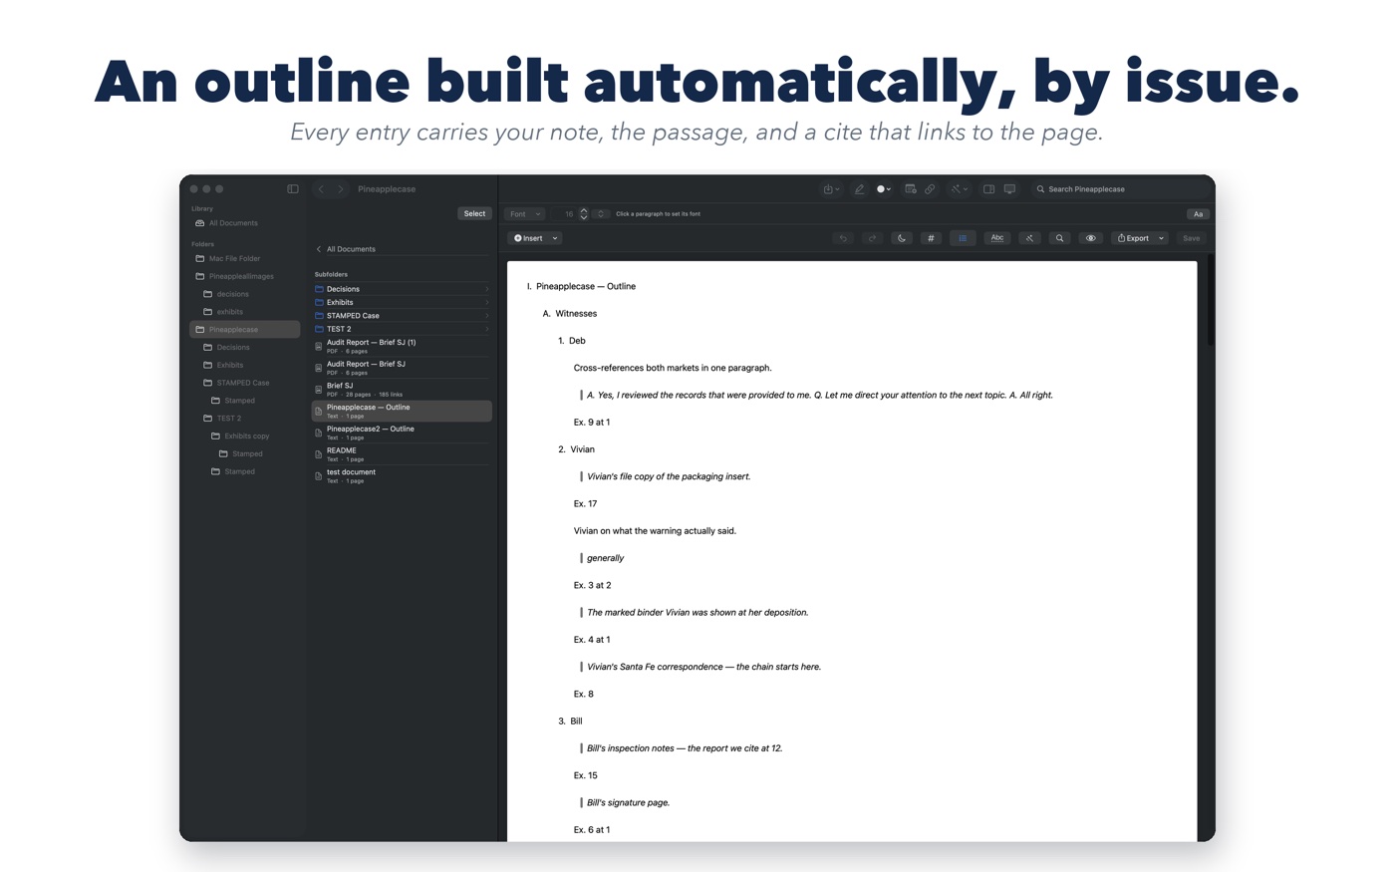Open the Font dropdown
Viewport: 1395px width, 872px height.
point(524,214)
